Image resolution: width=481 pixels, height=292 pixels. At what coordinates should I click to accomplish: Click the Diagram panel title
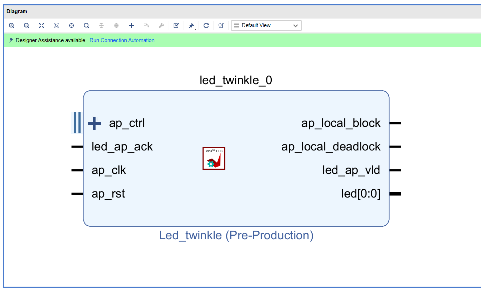pyautogui.click(x=17, y=11)
